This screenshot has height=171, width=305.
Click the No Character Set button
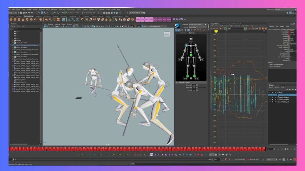(240, 160)
